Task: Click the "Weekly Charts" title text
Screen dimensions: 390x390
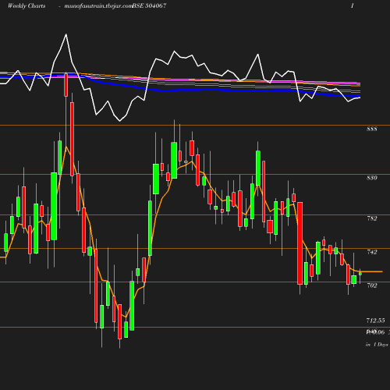Action: tap(27, 5)
